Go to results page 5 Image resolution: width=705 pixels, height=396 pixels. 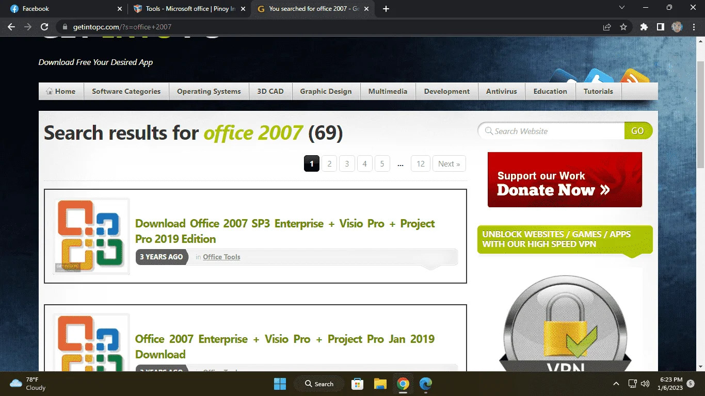pyautogui.click(x=382, y=163)
